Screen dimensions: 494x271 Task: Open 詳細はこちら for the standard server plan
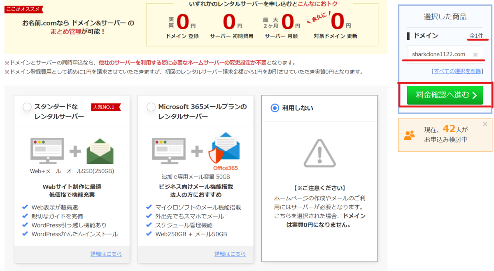(x=106, y=254)
